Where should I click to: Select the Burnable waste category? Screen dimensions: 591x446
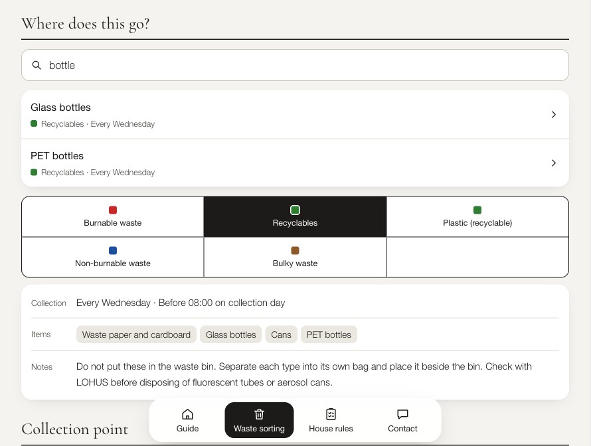[x=113, y=216]
